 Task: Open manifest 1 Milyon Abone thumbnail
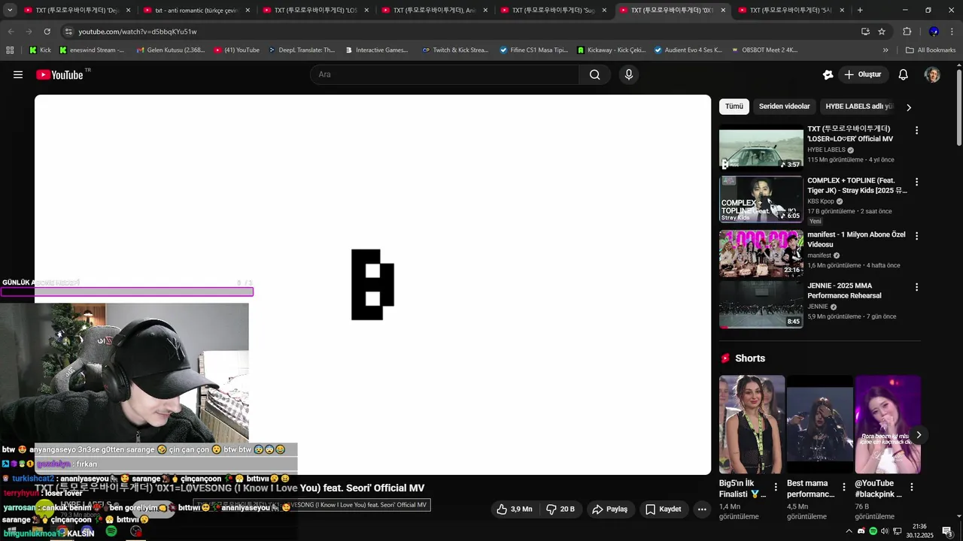click(761, 253)
